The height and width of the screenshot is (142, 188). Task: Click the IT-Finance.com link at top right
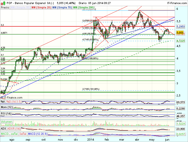tap(176, 2)
